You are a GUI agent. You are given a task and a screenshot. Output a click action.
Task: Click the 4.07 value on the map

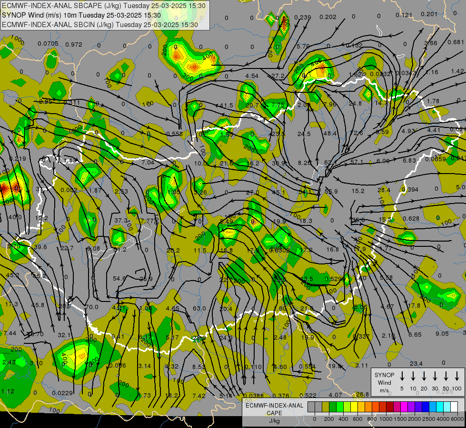point(335,395)
